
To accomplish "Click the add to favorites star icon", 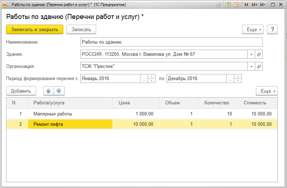I will [218, 5].
